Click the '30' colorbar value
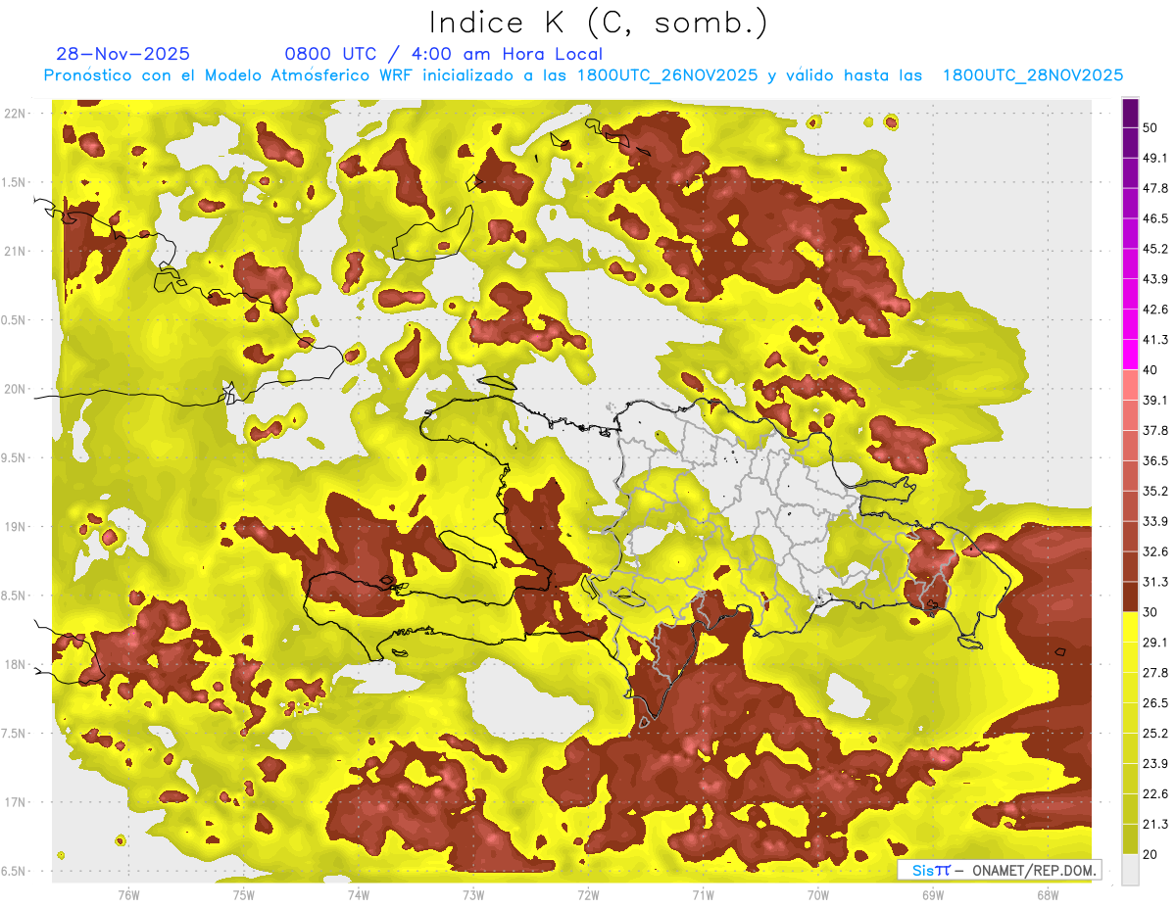This screenshot has width=1176, height=908. pos(1151,612)
